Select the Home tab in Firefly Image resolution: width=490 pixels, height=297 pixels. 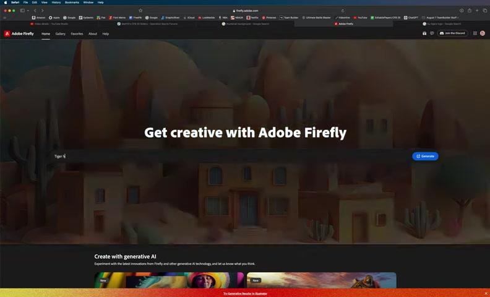[x=46, y=34]
